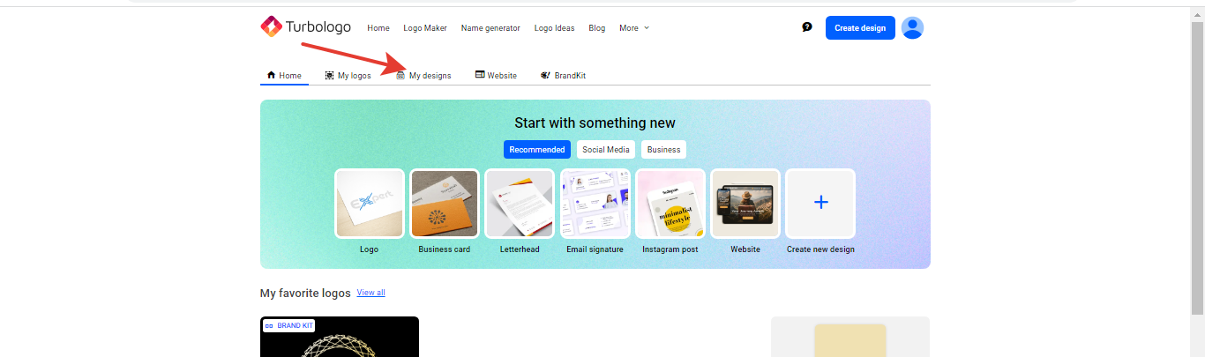This screenshot has height=357, width=1205.
Task: Click the Turbologo logo icon
Action: 271,27
